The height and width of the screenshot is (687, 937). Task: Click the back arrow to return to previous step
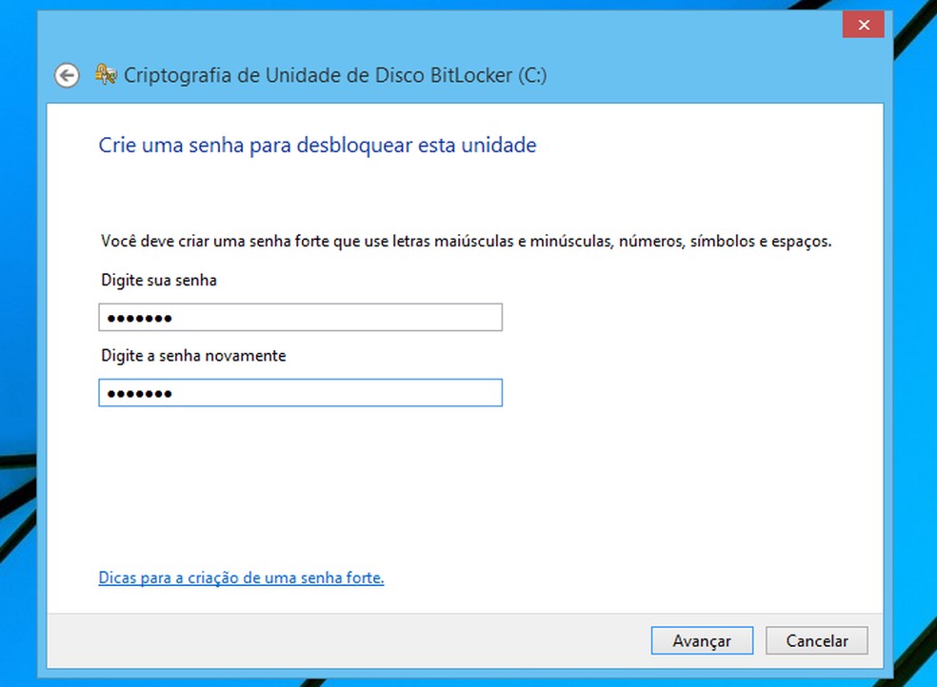[66, 75]
